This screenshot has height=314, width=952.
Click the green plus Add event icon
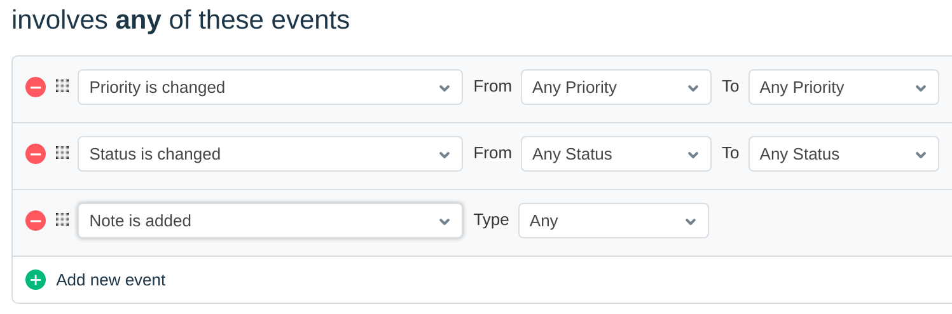[36, 280]
